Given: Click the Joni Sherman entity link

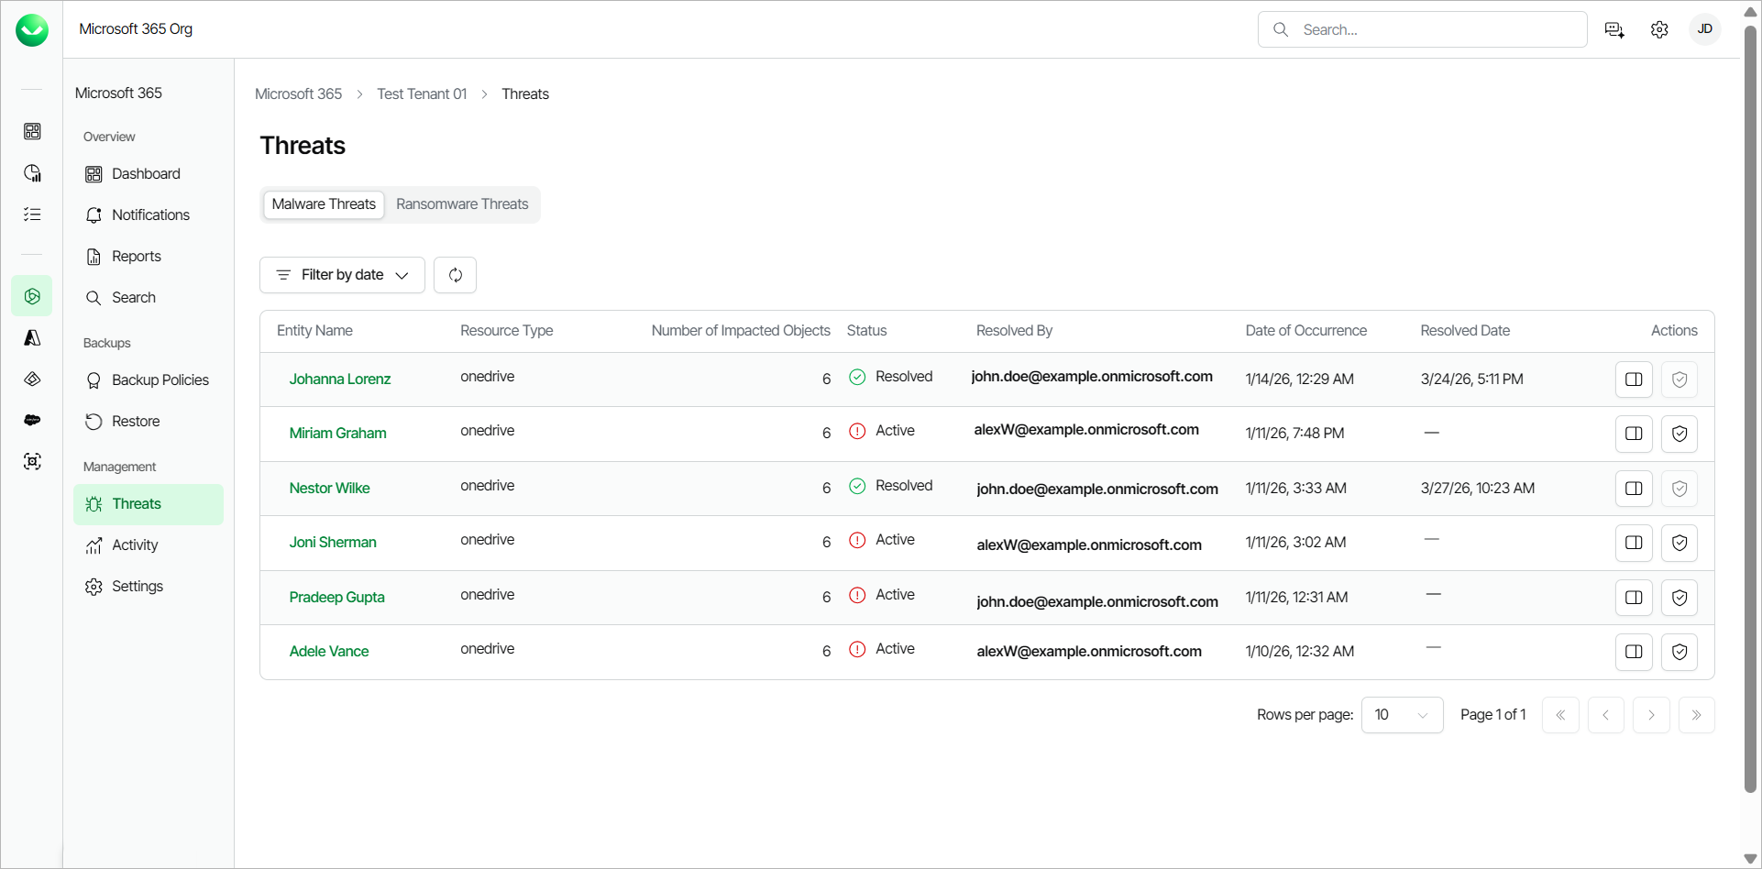Looking at the screenshot, I should click(x=333, y=543).
